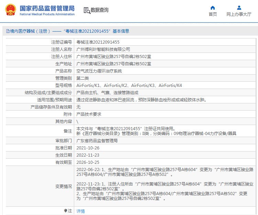Select product name 空气波压力循环治疗系统

tap(99, 71)
